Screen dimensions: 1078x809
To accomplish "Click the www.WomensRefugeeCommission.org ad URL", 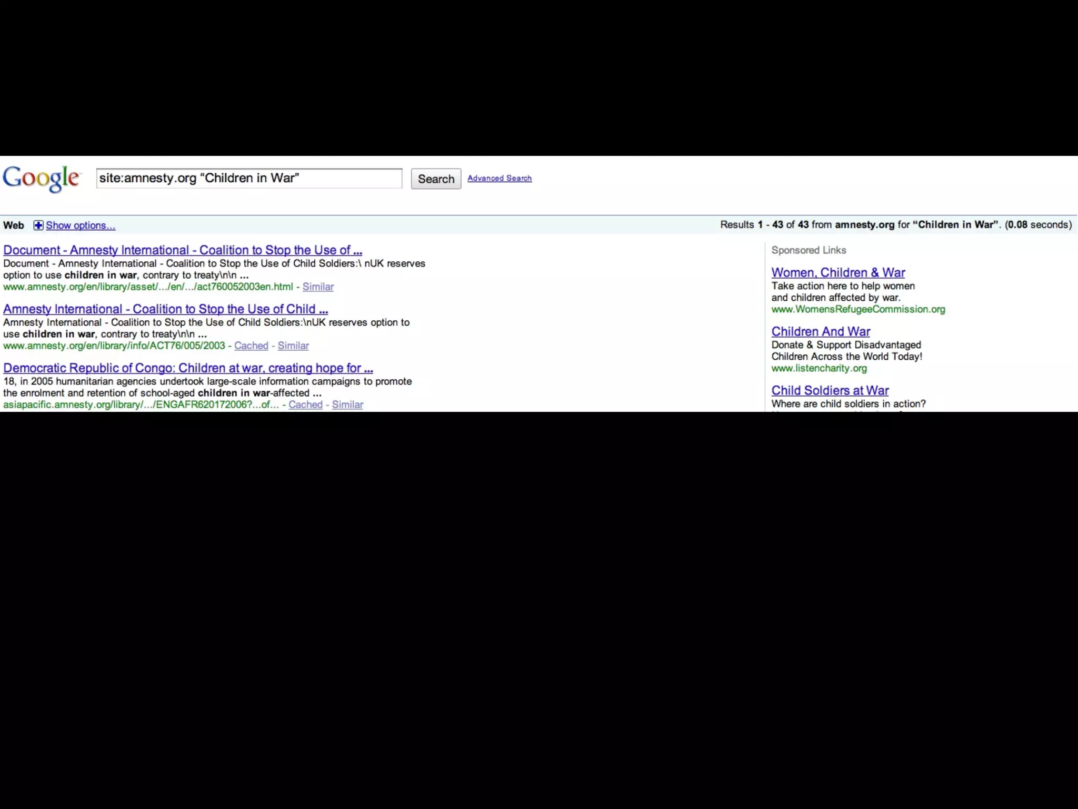I will point(858,310).
